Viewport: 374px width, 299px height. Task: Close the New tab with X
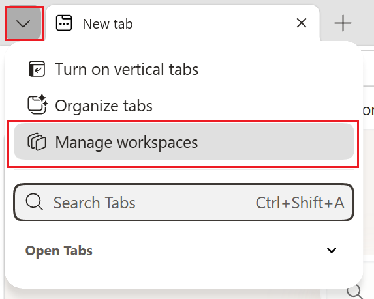pyautogui.click(x=302, y=23)
